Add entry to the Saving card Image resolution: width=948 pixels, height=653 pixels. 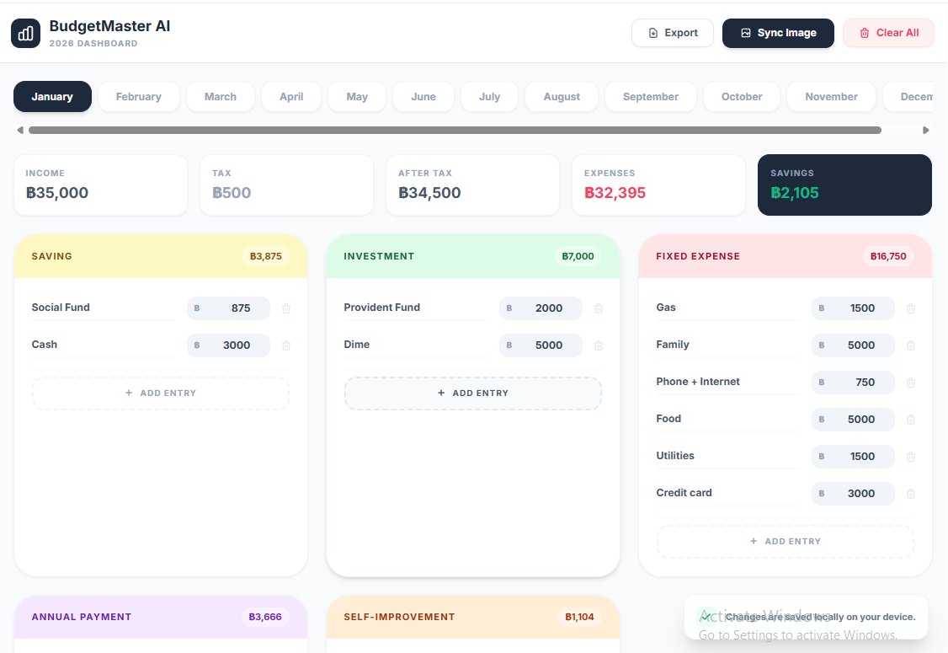[161, 393]
